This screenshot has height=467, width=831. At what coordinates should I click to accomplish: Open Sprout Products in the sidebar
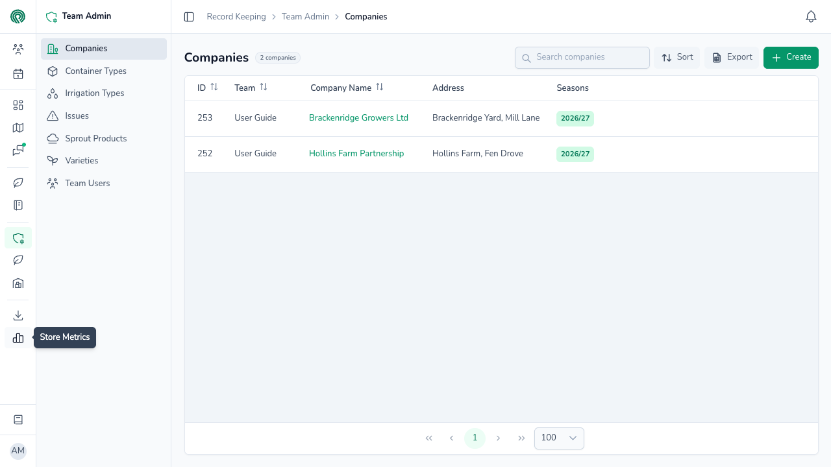[x=104, y=139]
